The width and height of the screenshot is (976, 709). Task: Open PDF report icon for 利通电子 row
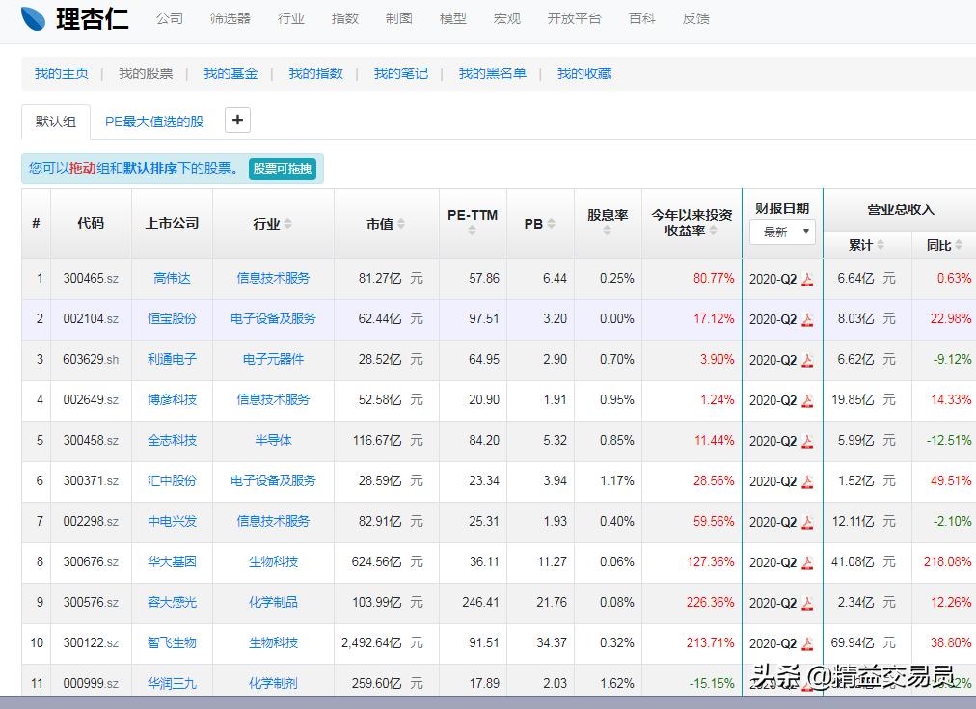click(x=807, y=360)
